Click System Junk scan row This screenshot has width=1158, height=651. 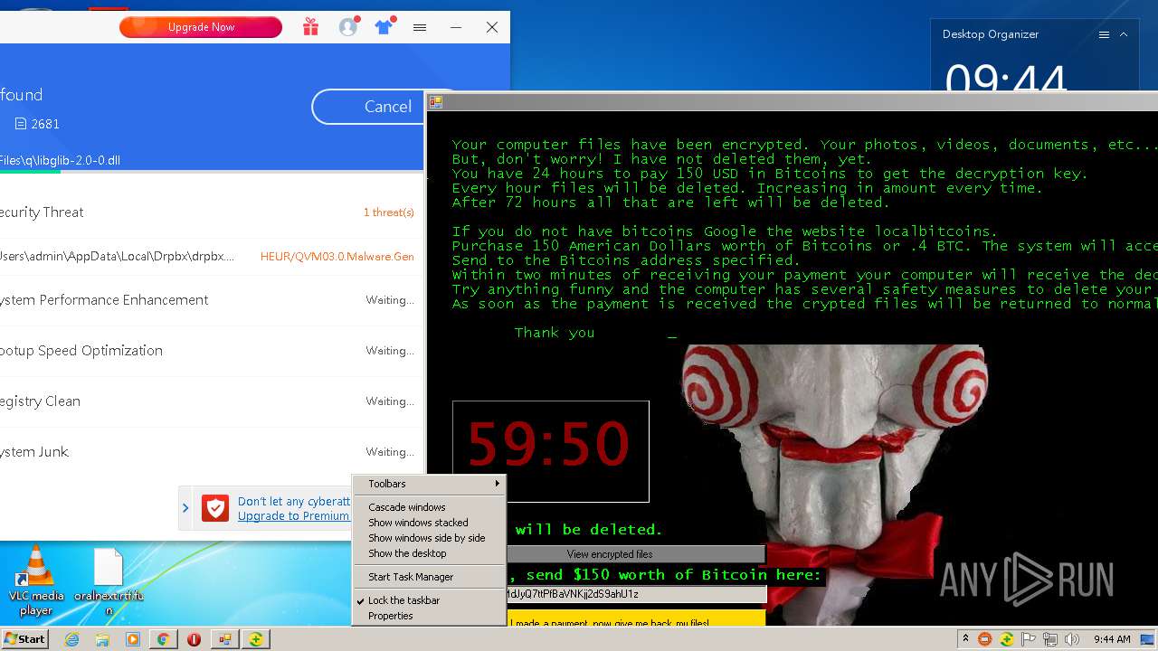pyautogui.click(x=212, y=452)
